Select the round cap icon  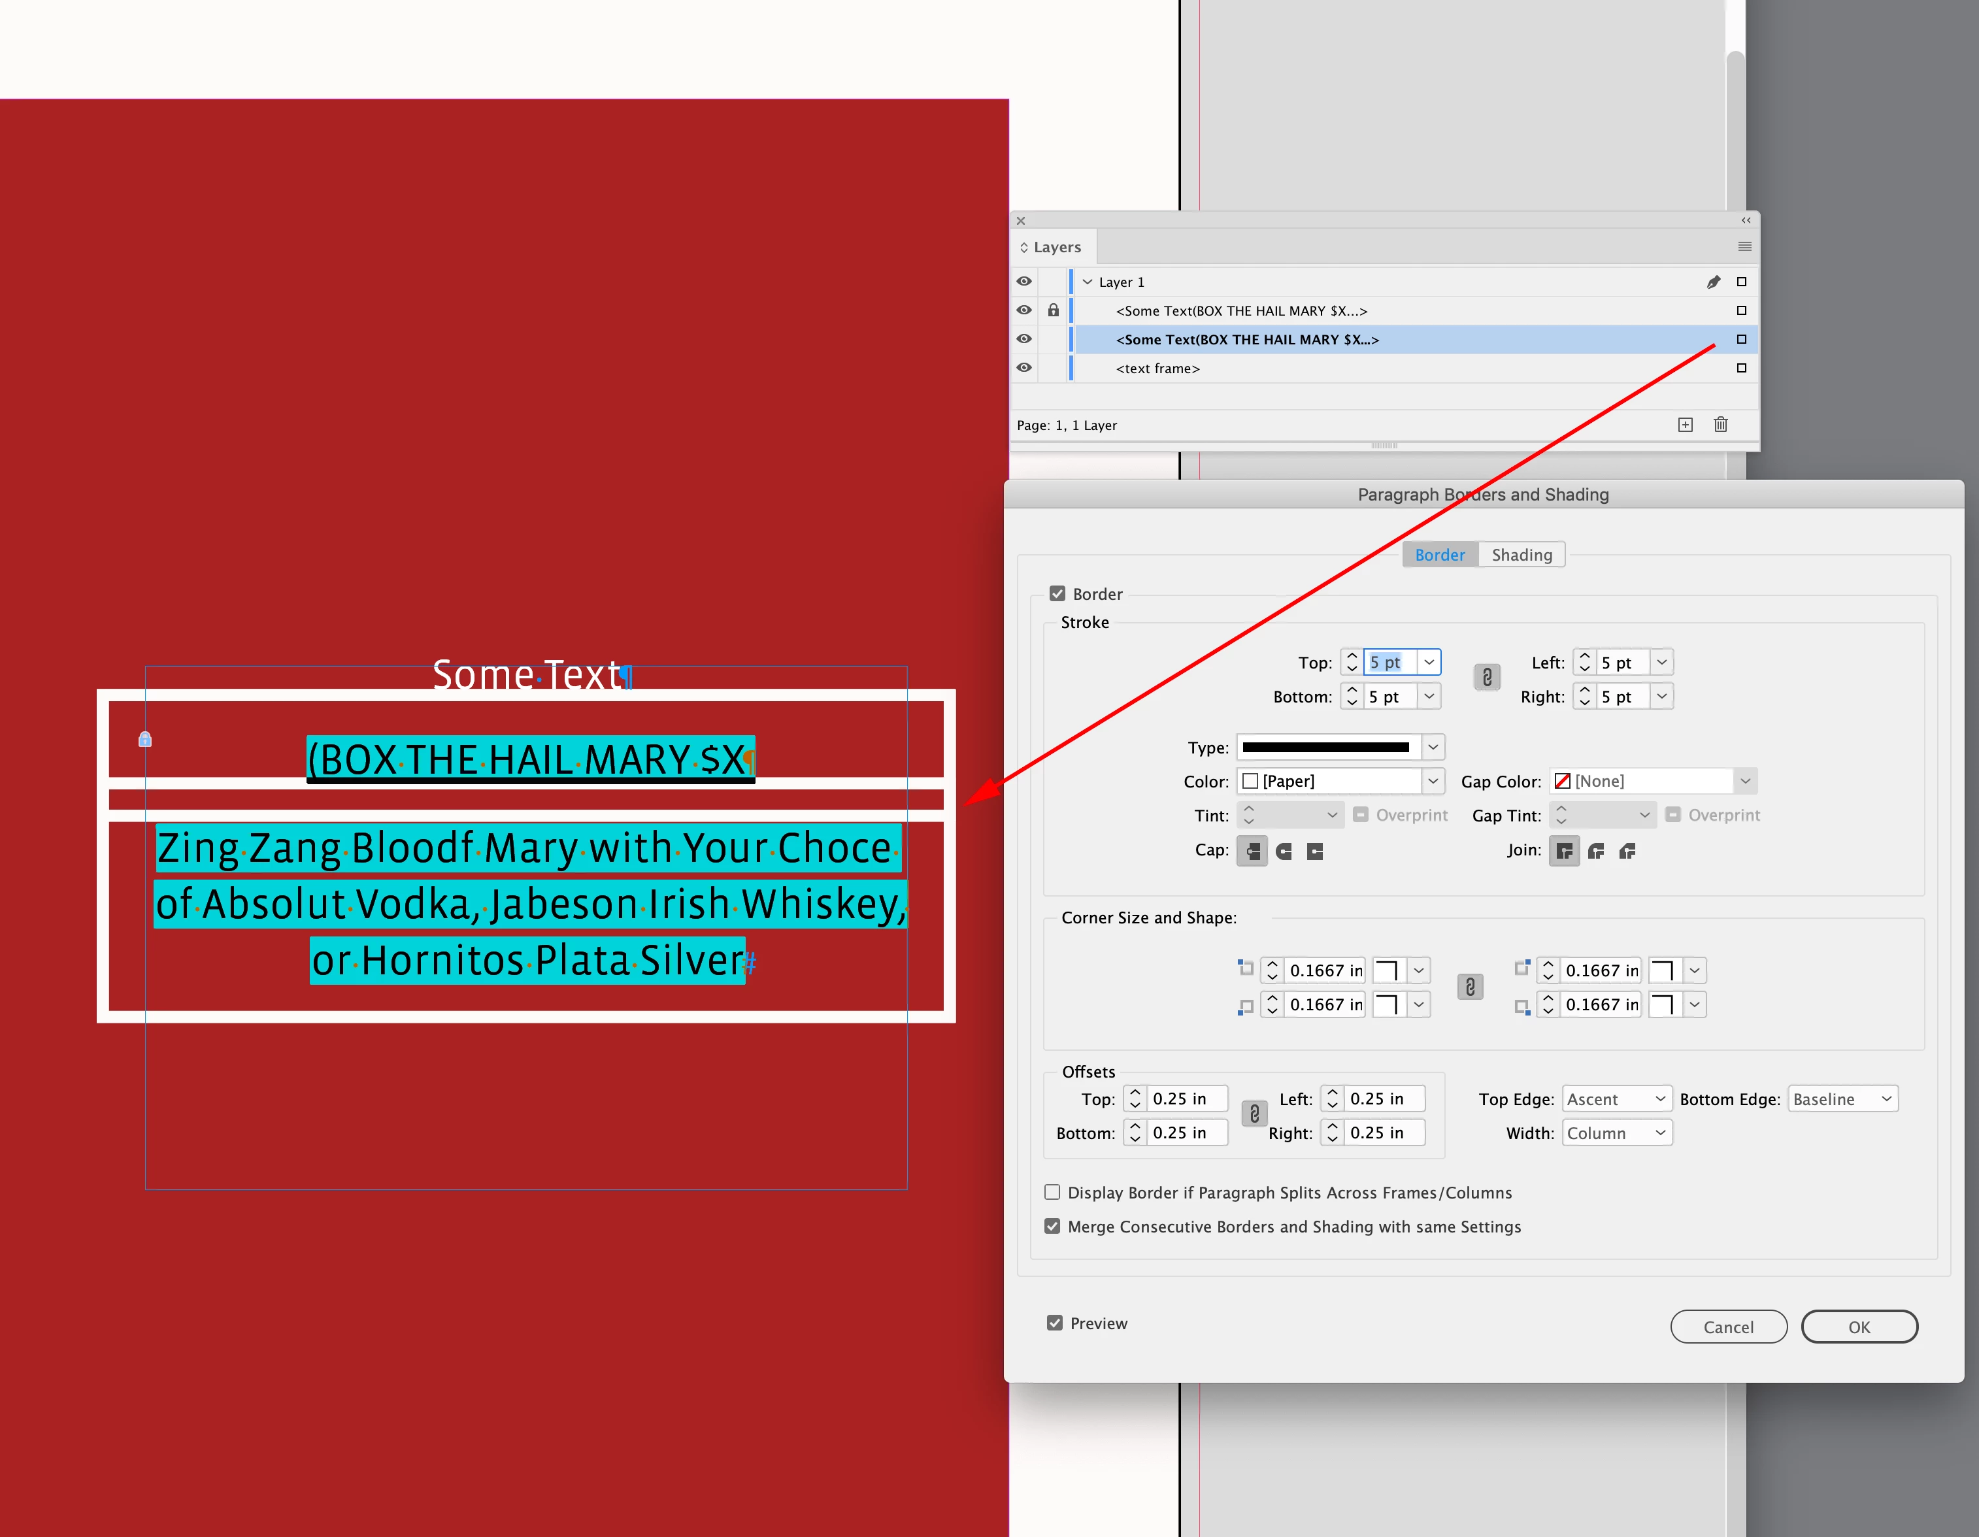[x=1284, y=851]
